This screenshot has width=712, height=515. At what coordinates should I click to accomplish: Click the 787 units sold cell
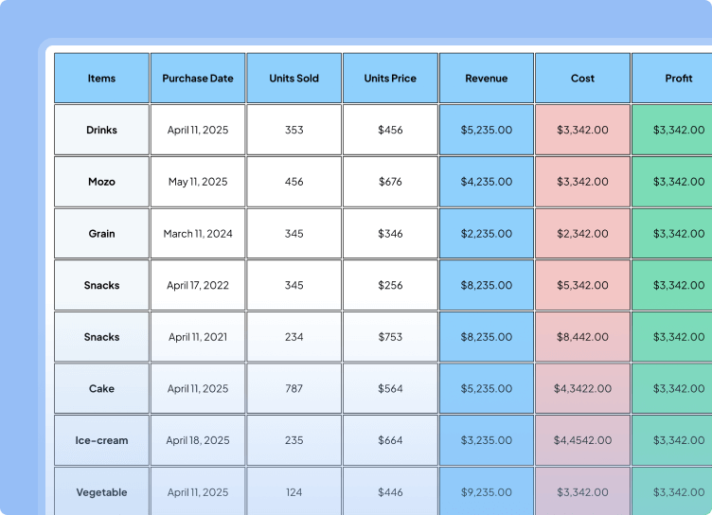[x=294, y=388]
